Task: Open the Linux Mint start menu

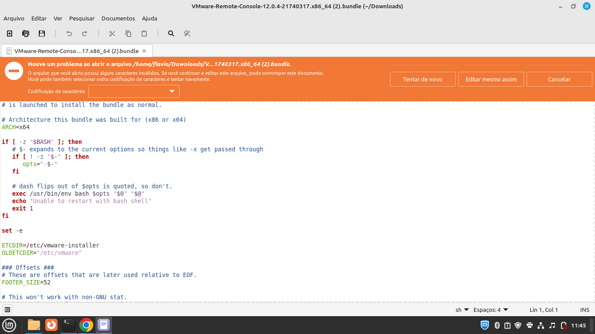Action: click(x=9, y=325)
